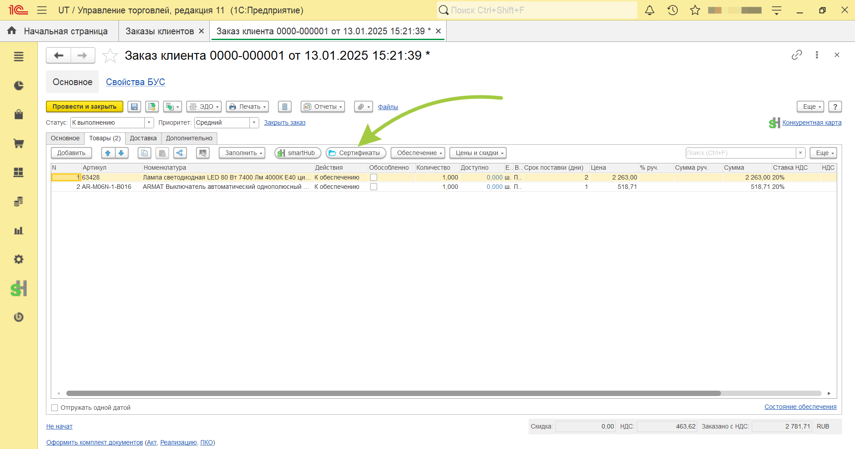
Task: Click the copy link chain icon
Action: point(797,55)
